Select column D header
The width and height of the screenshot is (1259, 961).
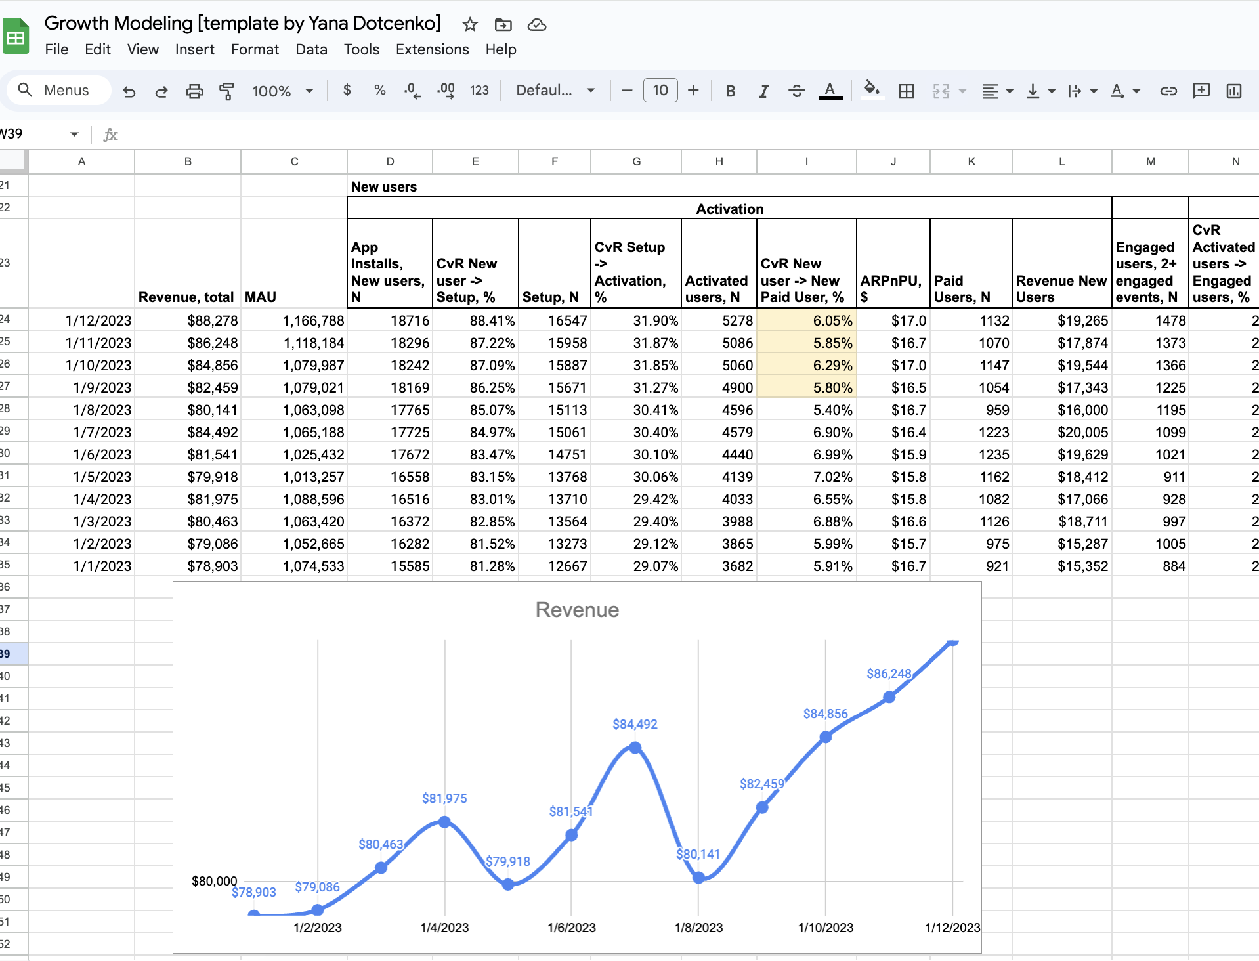[x=390, y=161]
